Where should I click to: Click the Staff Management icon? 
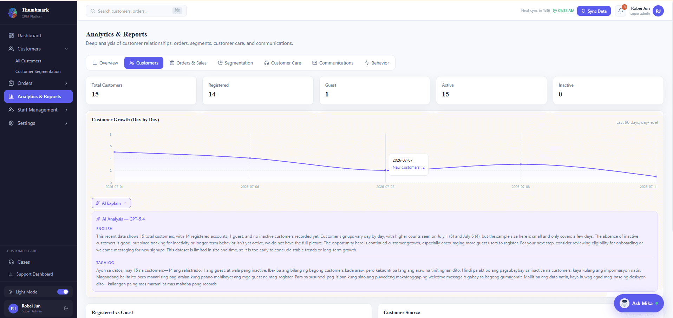(x=11, y=110)
